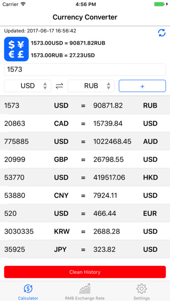Select the 775885 USD to AUD row

[85, 141]
